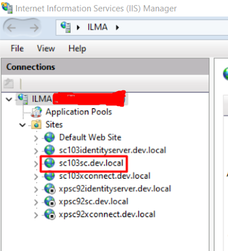Click the stopped xpsc92sc.dev.local site icon
Image resolution: width=228 pixels, height=251 pixels.
point(49,202)
